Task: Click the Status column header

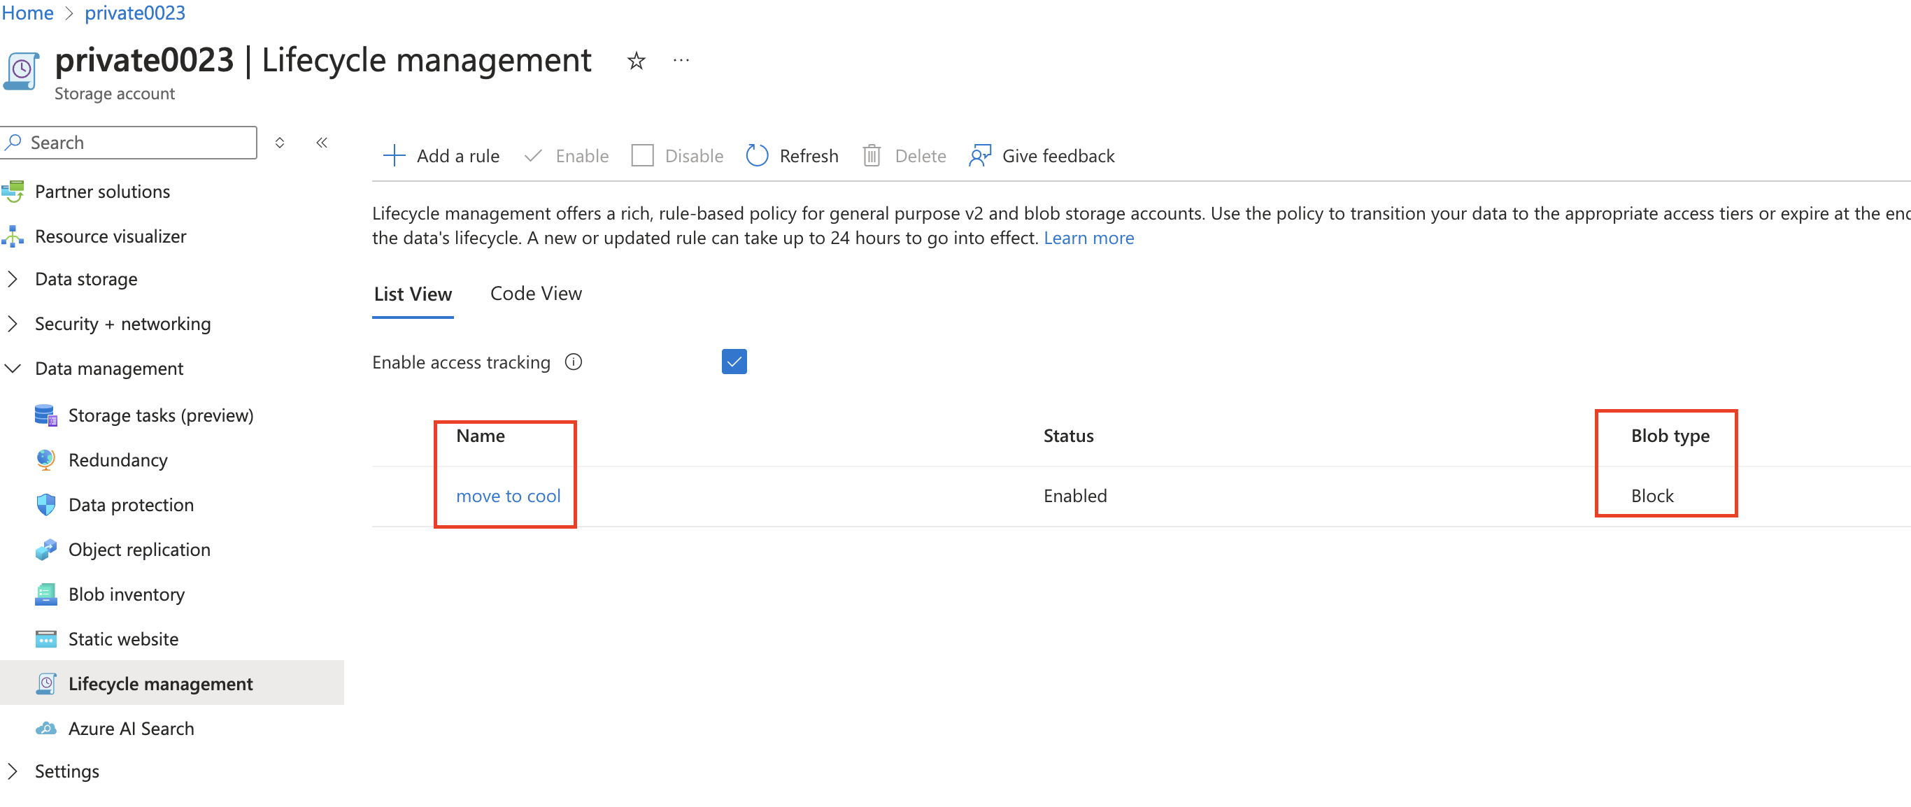Action: coord(1068,436)
